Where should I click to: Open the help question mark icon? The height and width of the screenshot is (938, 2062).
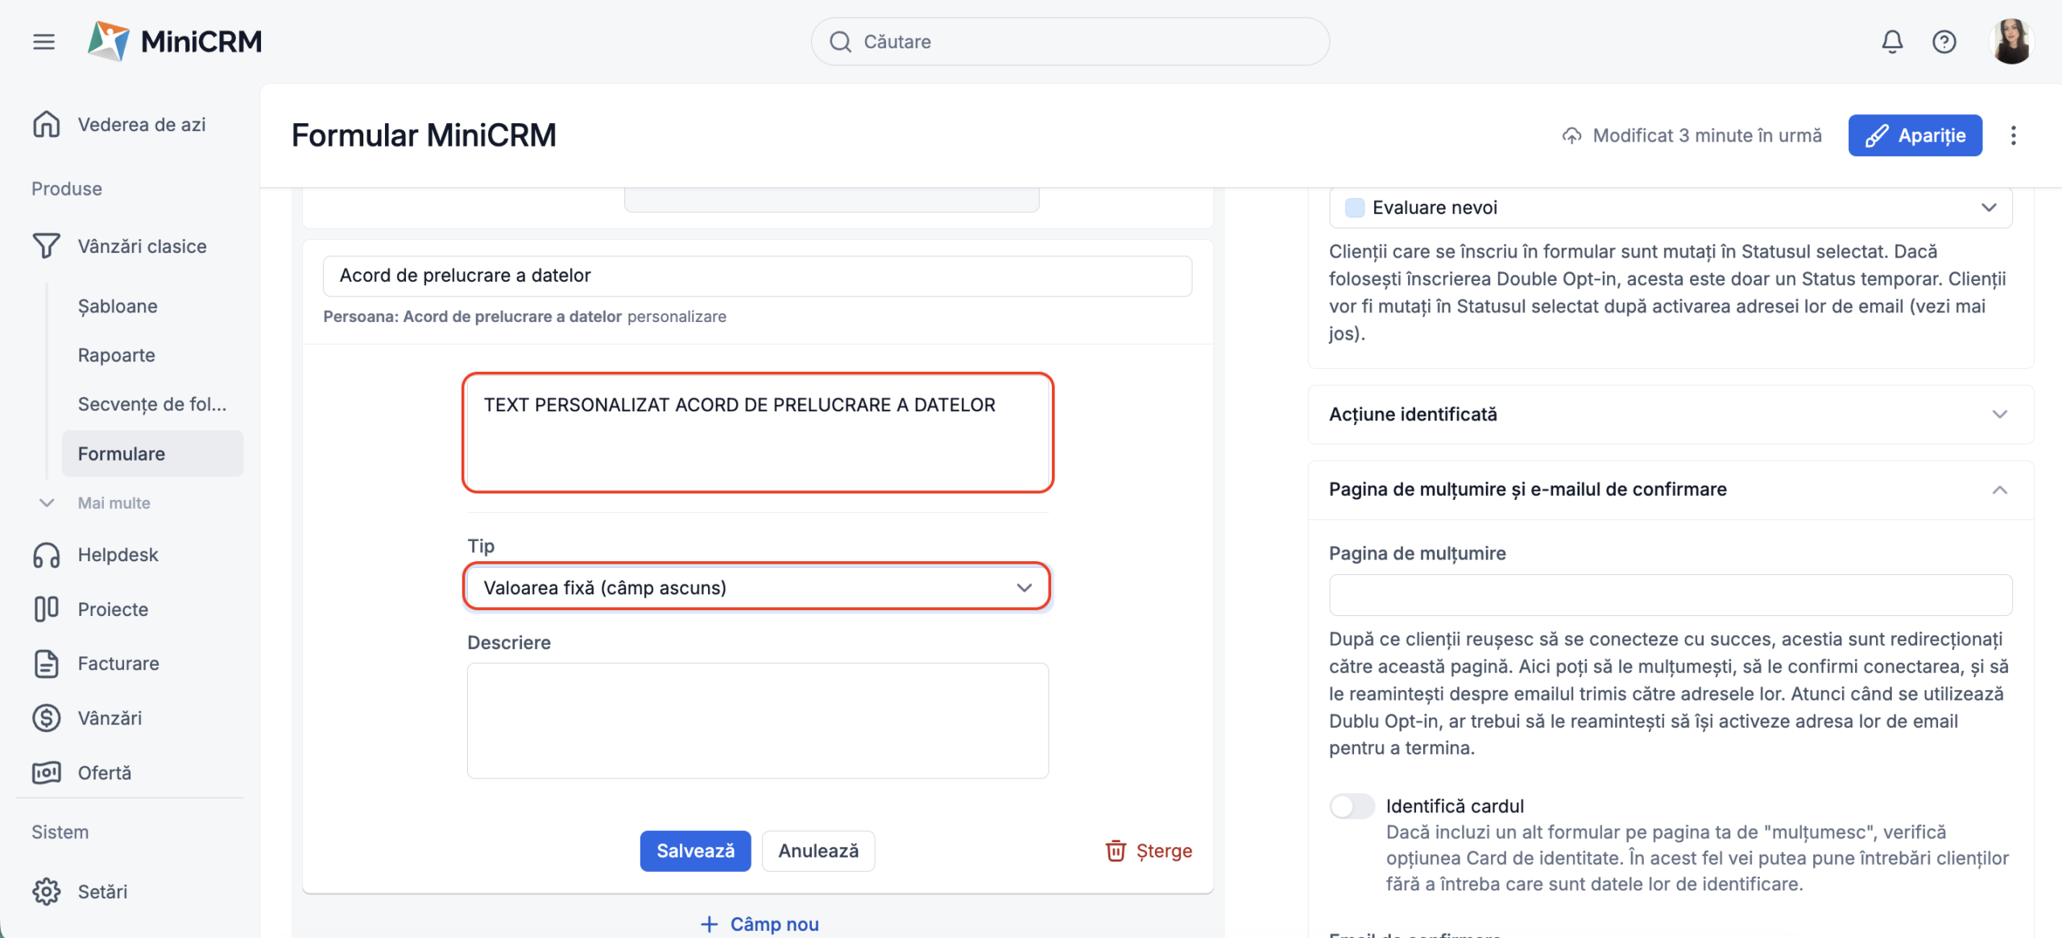pyautogui.click(x=1944, y=42)
